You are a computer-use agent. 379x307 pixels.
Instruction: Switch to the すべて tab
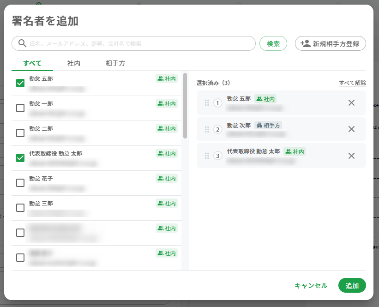tap(32, 63)
